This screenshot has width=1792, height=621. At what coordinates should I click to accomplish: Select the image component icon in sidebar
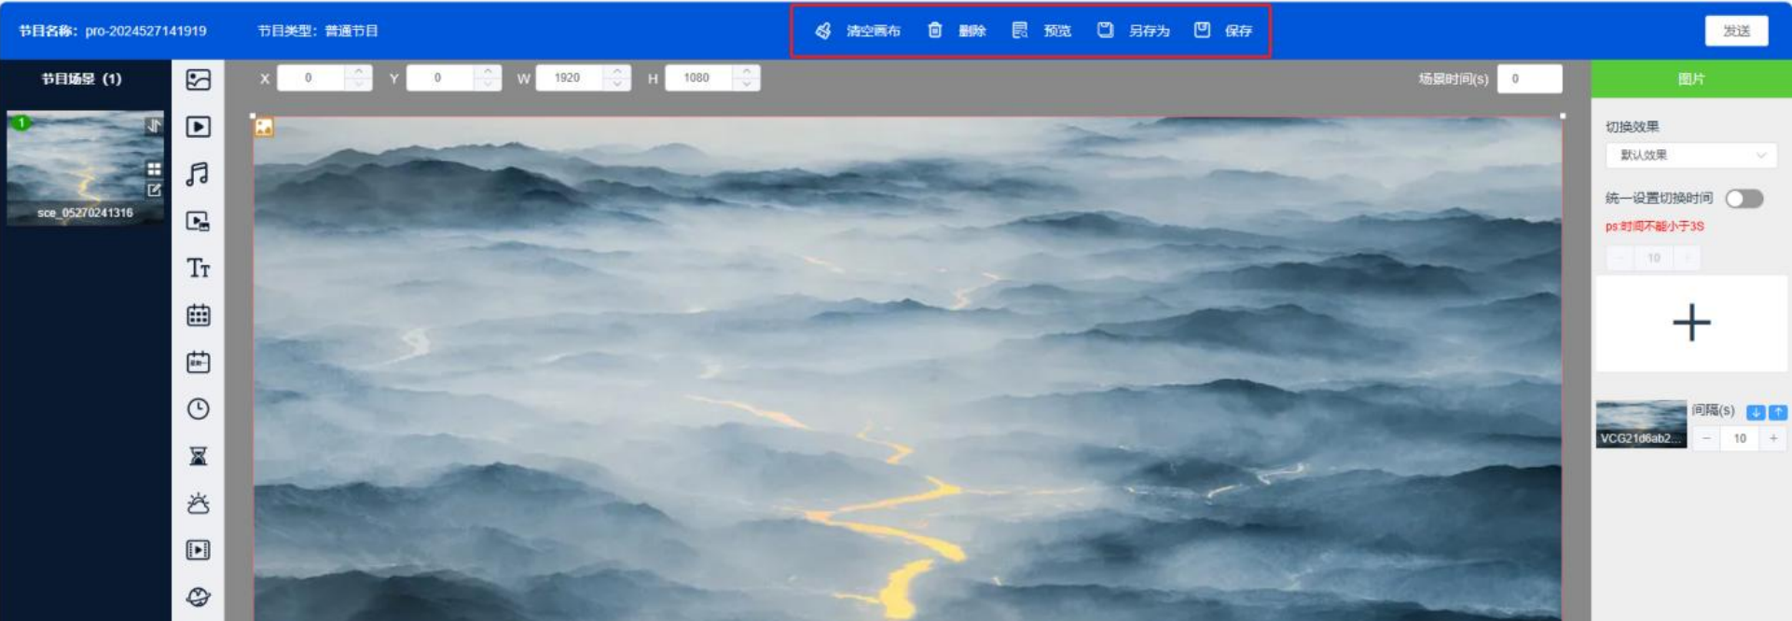pos(198,80)
